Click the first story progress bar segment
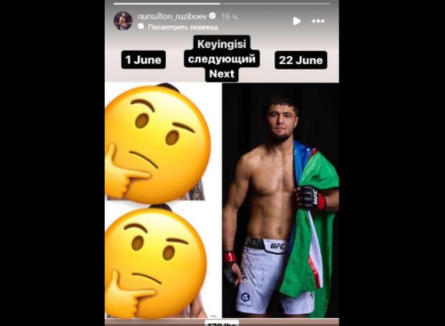 pos(167,4)
